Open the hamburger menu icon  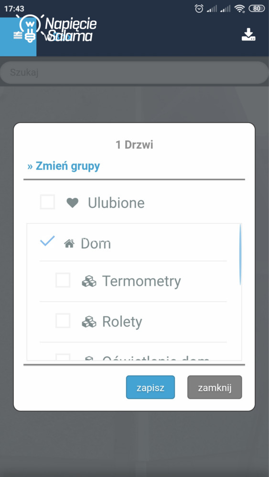(x=18, y=36)
